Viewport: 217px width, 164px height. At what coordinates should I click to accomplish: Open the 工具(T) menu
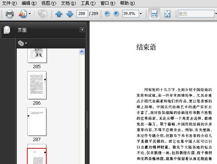[x=88, y=3]
